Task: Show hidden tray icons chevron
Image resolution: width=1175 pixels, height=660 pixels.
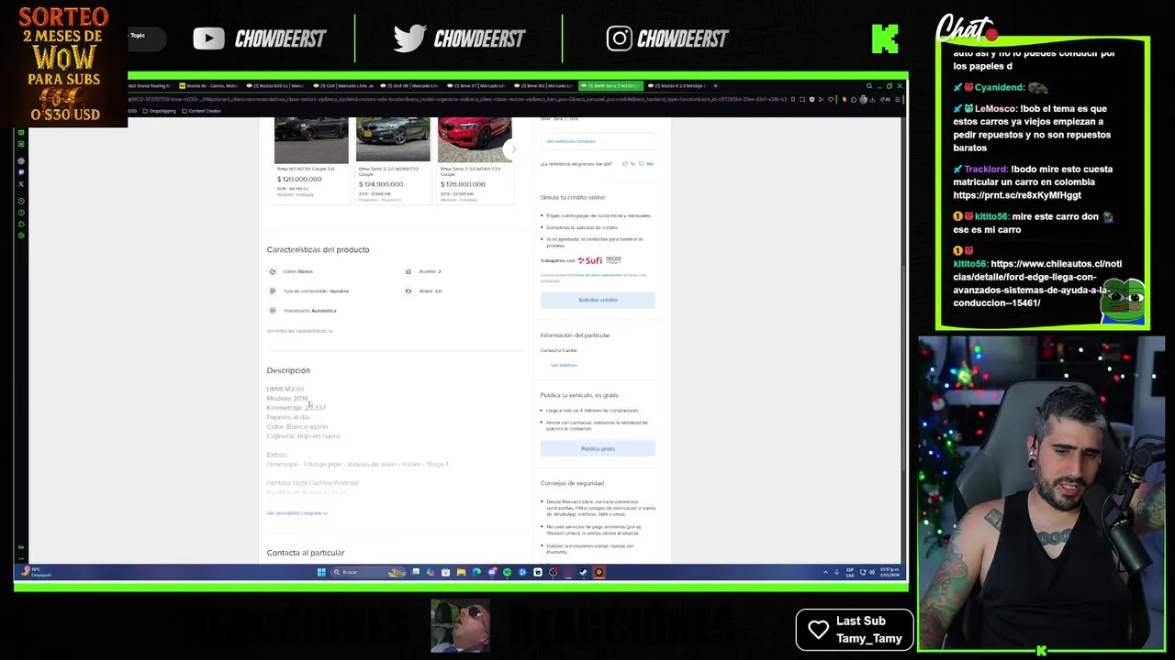Action: click(824, 572)
